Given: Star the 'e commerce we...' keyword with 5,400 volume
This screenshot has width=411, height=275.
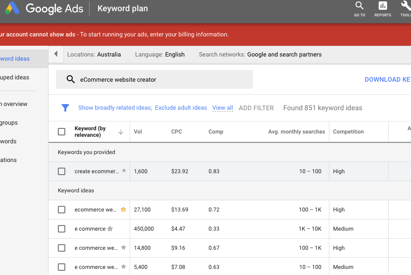Looking at the screenshot, I should (124, 266).
